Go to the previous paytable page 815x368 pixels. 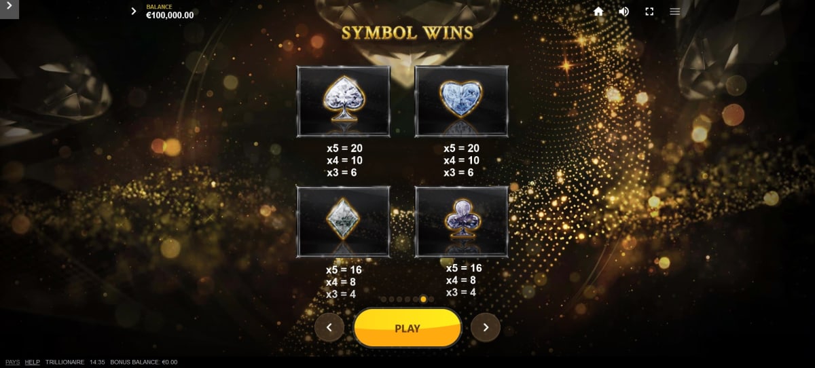[x=329, y=327]
